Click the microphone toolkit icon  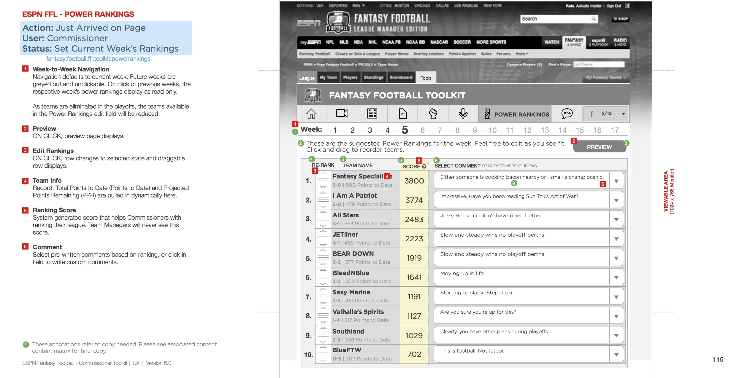463,114
